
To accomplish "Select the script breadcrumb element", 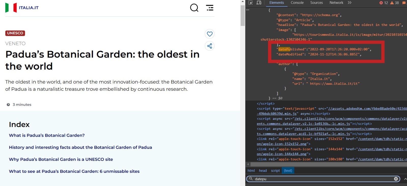I will pyautogui.click(x=275, y=171).
